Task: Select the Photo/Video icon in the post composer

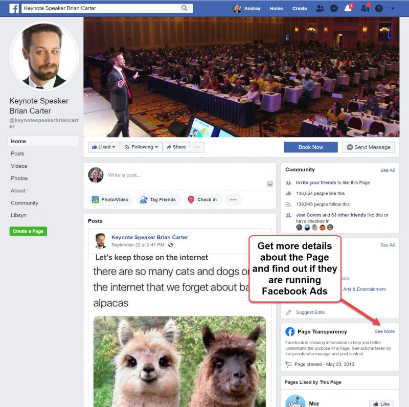Action: click(95, 199)
